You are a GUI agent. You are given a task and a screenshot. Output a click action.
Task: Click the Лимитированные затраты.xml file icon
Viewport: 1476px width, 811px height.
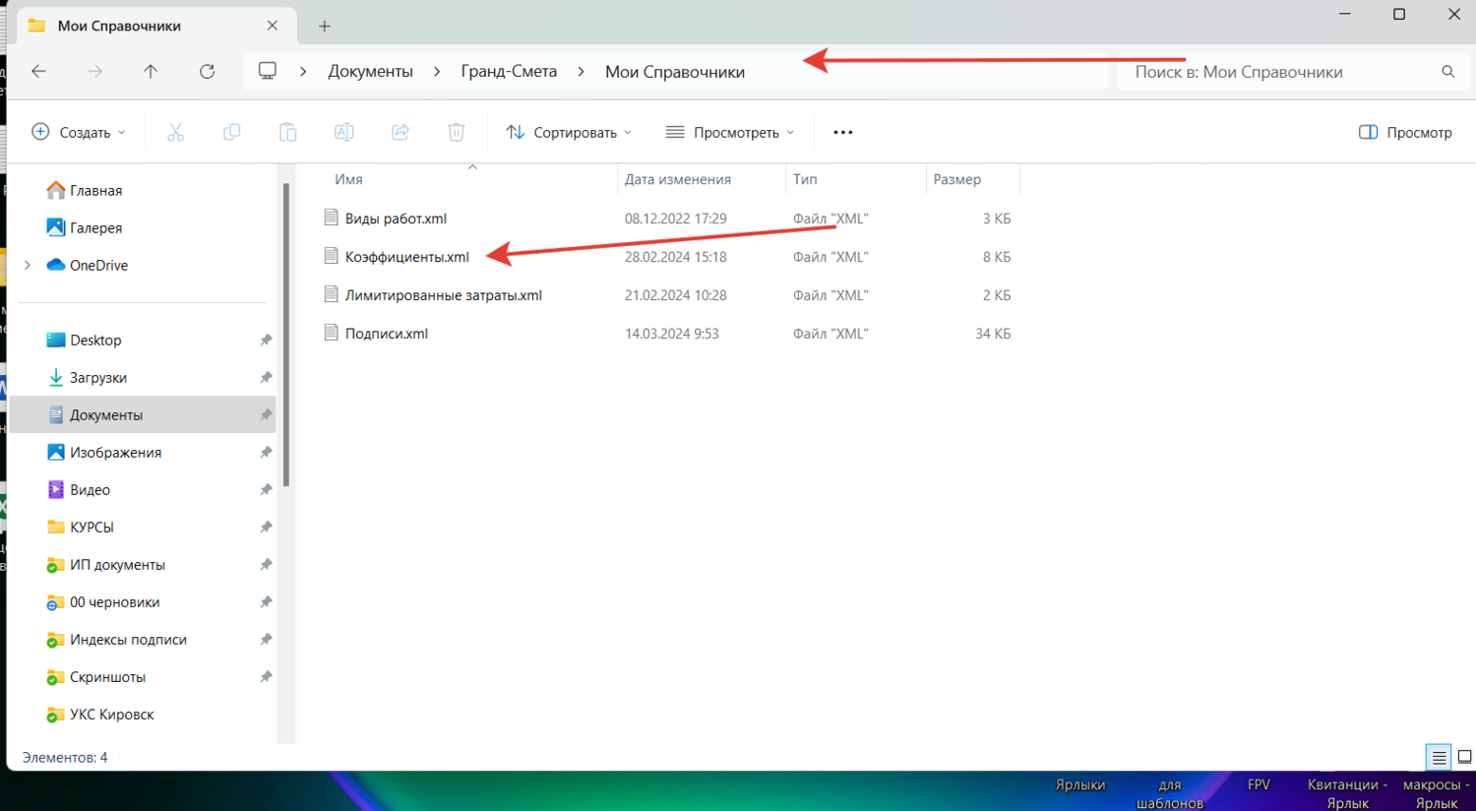tap(332, 294)
